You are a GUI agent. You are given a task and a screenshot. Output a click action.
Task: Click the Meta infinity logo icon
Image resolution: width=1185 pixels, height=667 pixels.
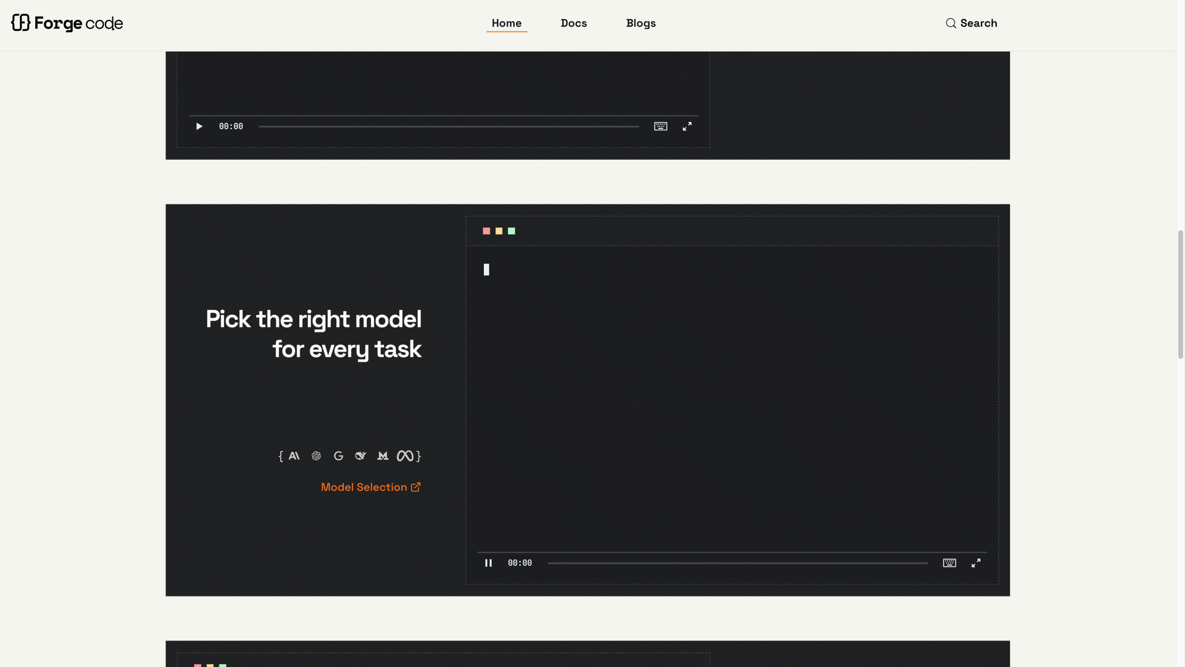405,456
